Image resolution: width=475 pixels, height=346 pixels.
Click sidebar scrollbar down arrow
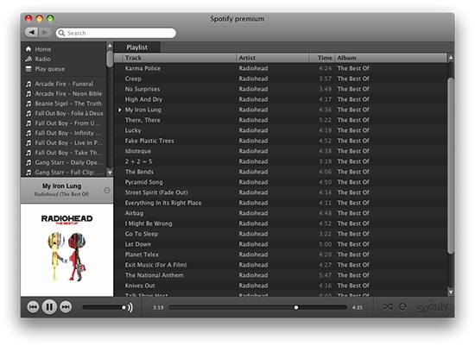tap(110, 173)
